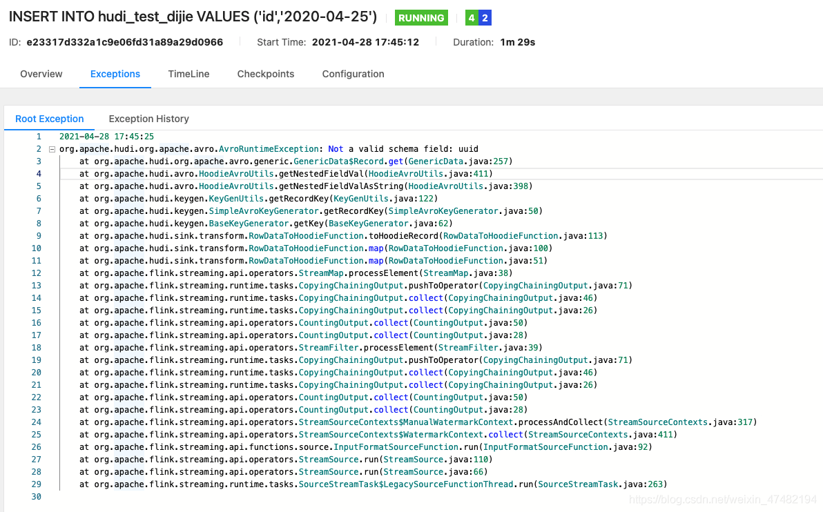Select the Root Exception sub-tab
The image size is (823, 512).
tap(49, 119)
